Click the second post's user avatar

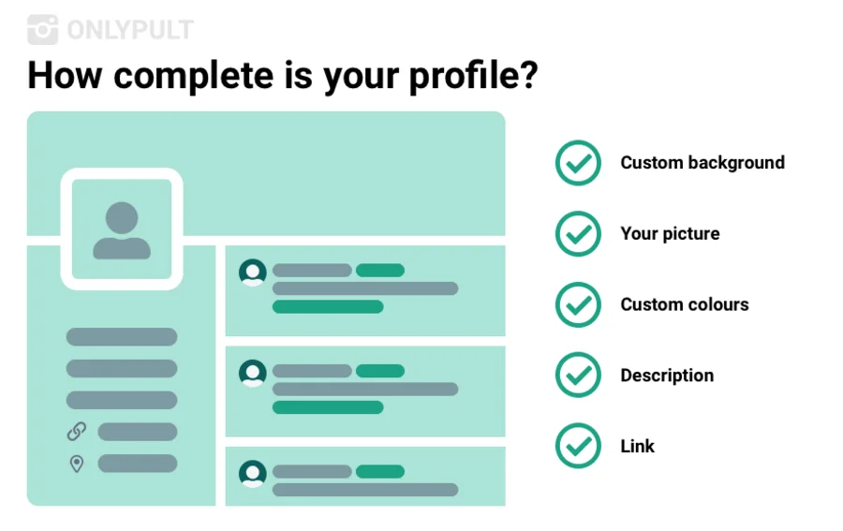[x=252, y=373]
